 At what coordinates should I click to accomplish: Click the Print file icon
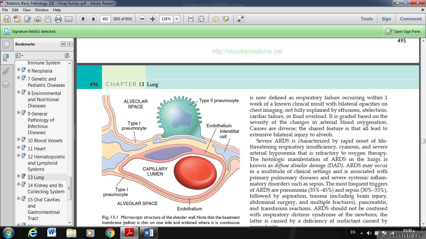tap(58, 19)
